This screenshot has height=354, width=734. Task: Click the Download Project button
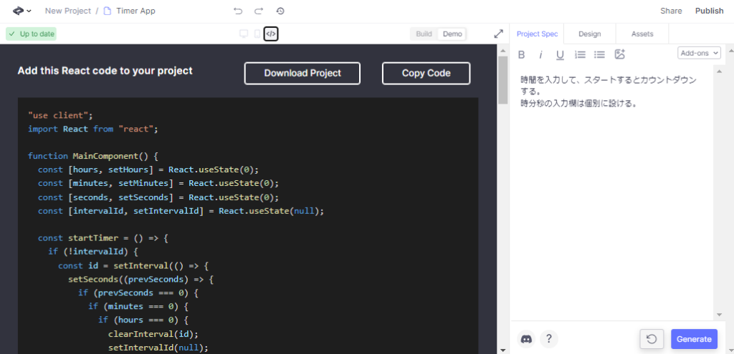tap(302, 73)
